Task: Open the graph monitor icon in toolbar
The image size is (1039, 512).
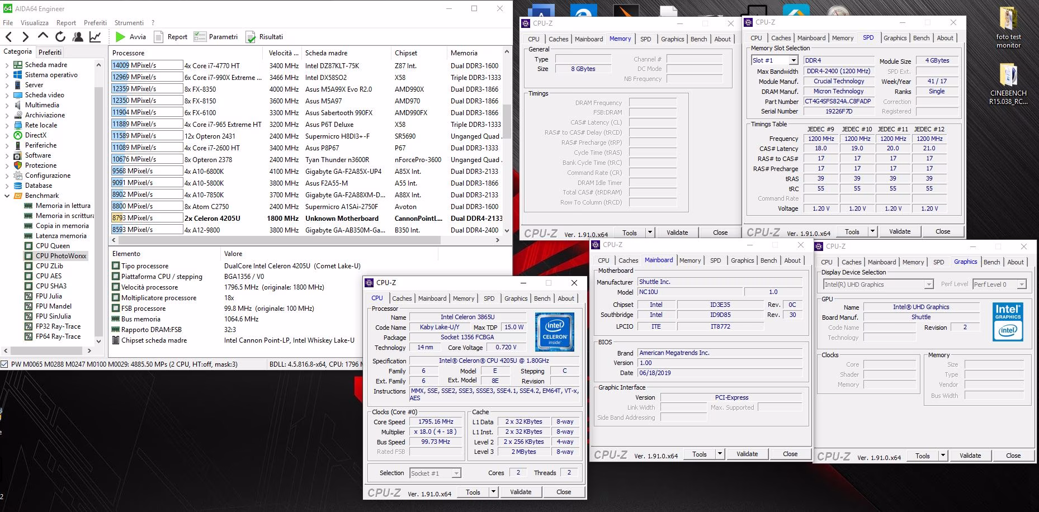Action: pos(95,37)
